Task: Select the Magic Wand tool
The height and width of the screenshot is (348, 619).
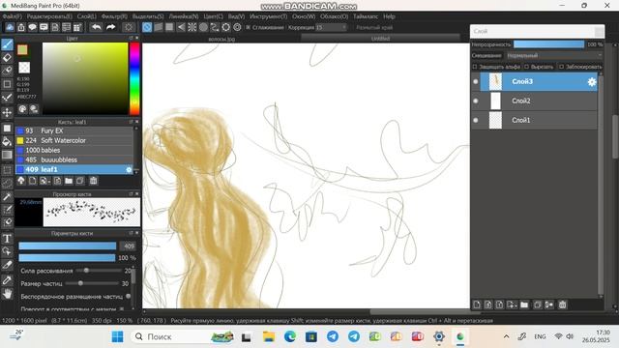Action: [7, 196]
